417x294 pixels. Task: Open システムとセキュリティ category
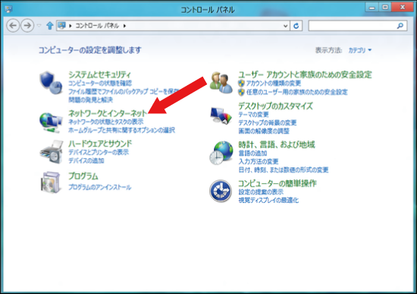click(x=100, y=74)
